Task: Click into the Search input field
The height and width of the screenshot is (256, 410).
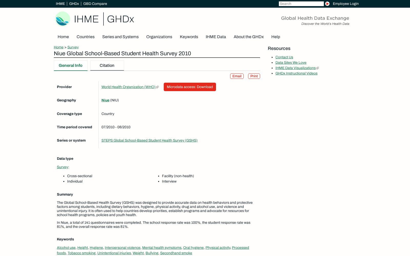Action: (x=301, y=4)
